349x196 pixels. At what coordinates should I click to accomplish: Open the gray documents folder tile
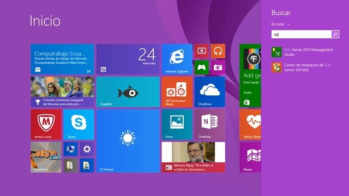[x=70, y=166]
